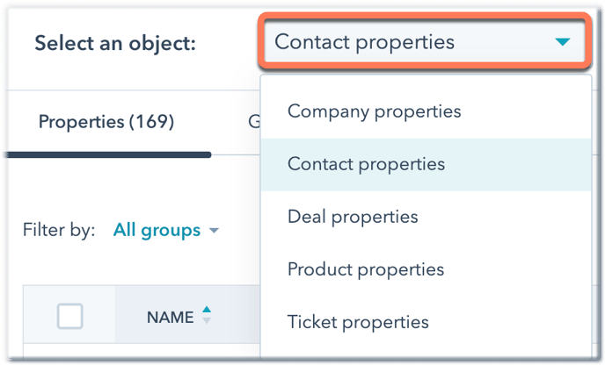Click the "Filter by:" label text
605x365 pixels.
point(59,231)
